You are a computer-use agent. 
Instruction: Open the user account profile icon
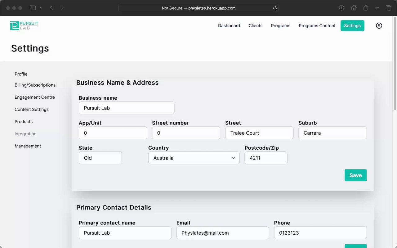[x=379, y=26]
